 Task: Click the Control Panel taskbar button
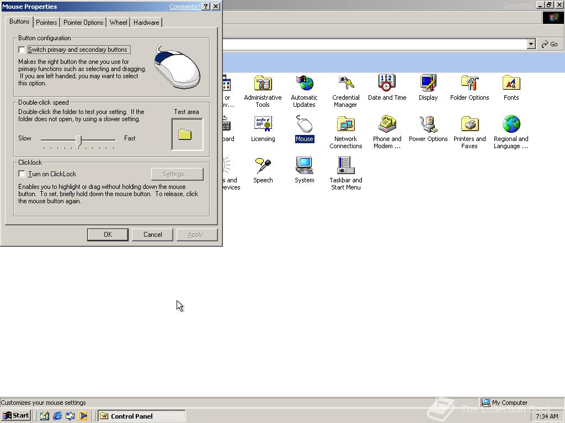point(142,416)
